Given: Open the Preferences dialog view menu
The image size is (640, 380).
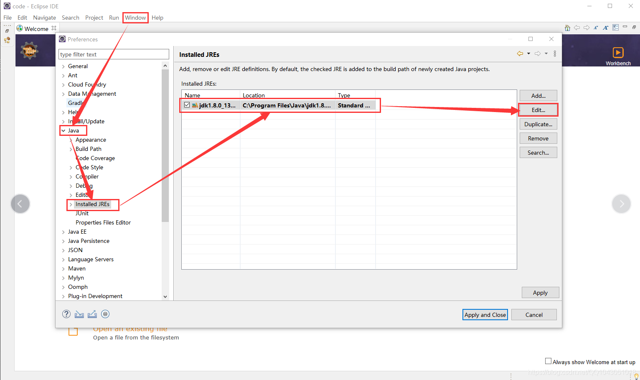Looking at the screenshot, I should click(555, 54).
